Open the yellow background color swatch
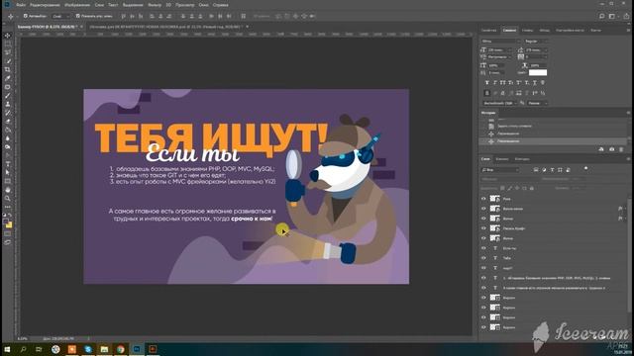634x356 pixels. (x=9, y=224)
